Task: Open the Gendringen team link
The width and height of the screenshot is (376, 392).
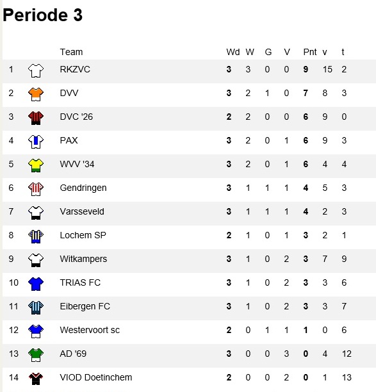Action: click(83, 188)
